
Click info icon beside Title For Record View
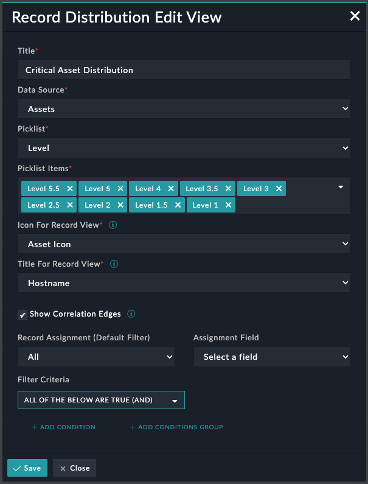(114, 264)
